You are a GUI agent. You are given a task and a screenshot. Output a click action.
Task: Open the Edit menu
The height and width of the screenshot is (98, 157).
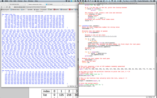coord(15,1)
